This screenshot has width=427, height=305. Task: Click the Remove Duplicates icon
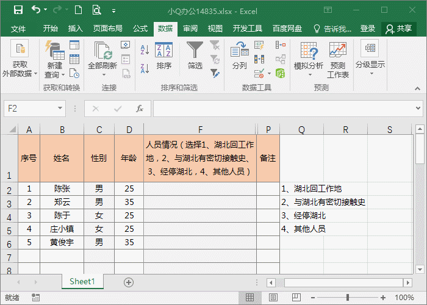click(x=259, y=59)
